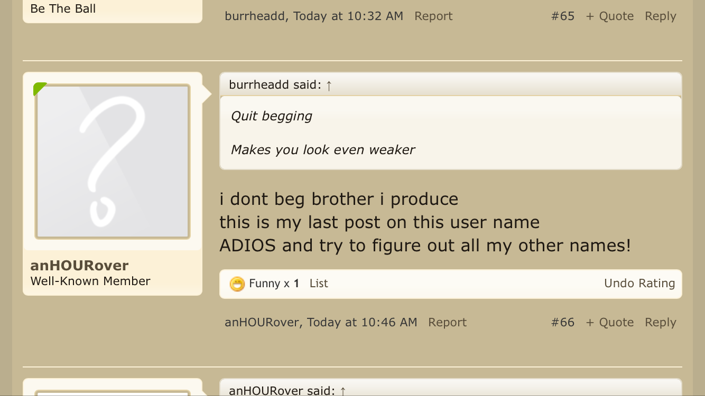Viewport: 705px width, 396px height.
Task: Open the rating List link
Action: tap(319, 284)
